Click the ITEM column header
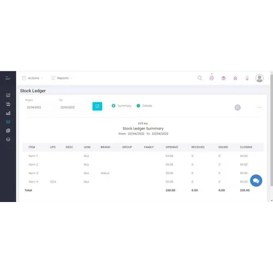The width and height of the screenshot is (273, 273). (32, 147)
